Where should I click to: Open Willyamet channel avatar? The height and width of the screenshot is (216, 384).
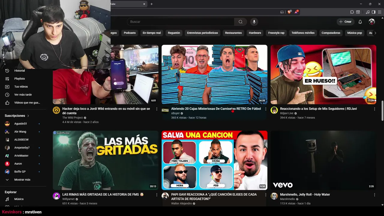click(x=56, y=196)
